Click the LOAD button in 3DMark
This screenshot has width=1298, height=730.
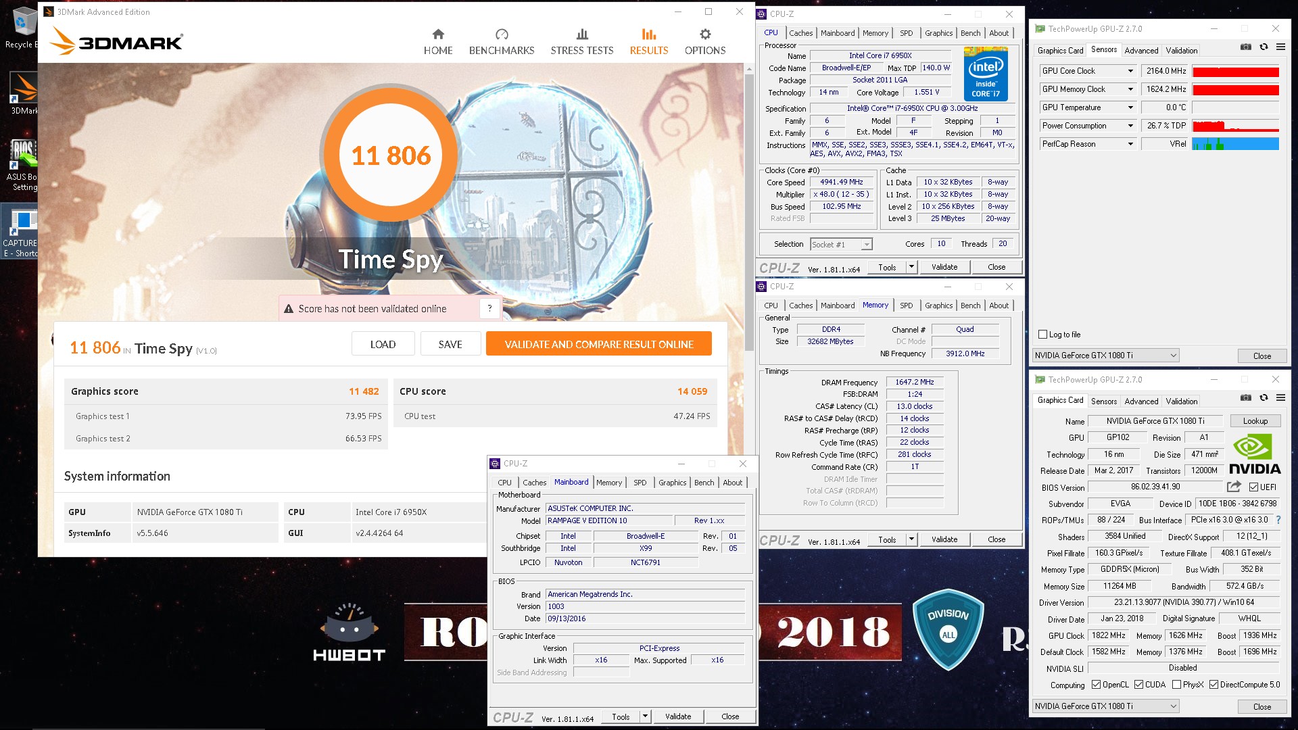click(383, 344)
